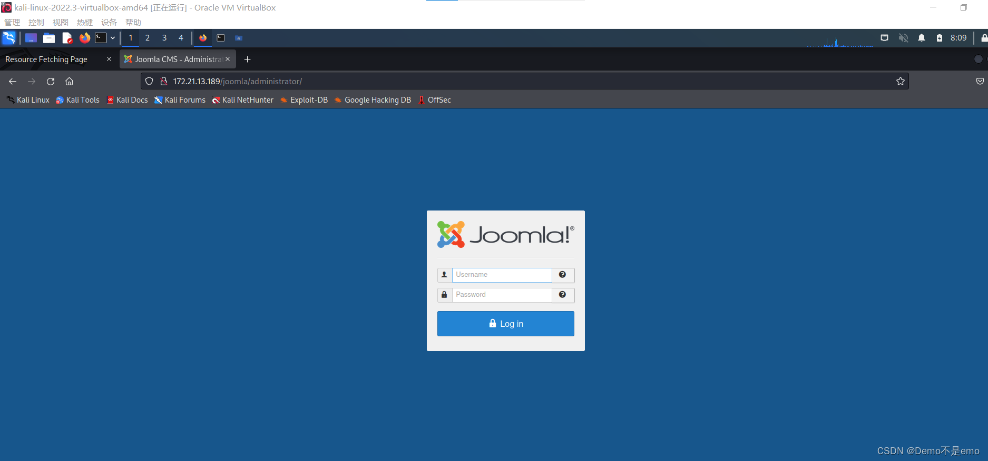This screenshot has width=988, height=461.
Task: Open Kali Linux bookmark
Action: click(x=28, y=100)
